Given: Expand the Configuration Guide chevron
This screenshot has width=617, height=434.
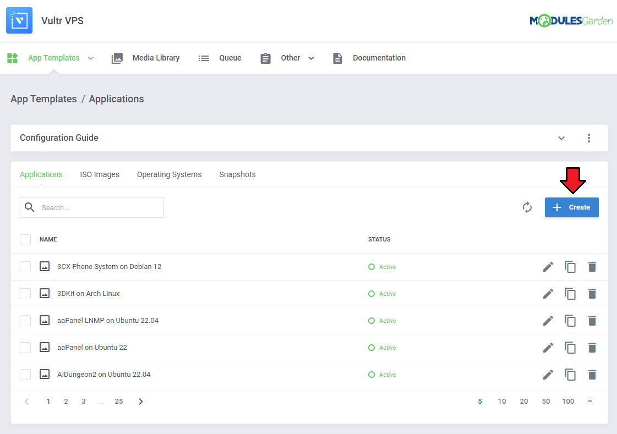Looking at the screenshot, I should [x=561, y=138].
